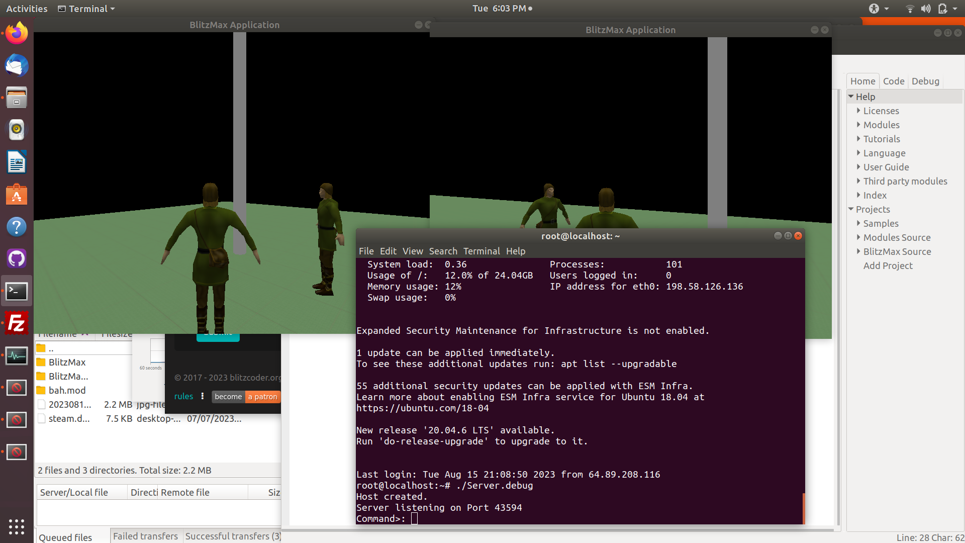Screen dimensions: 965x543
Task: Open Firefox from the dock
Action: tap(17, 33)
